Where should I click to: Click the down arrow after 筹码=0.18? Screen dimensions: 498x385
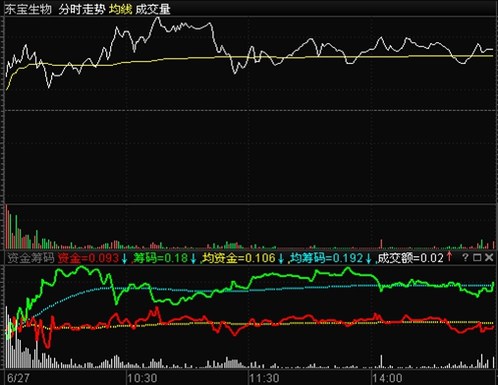[x=194, y=258]
